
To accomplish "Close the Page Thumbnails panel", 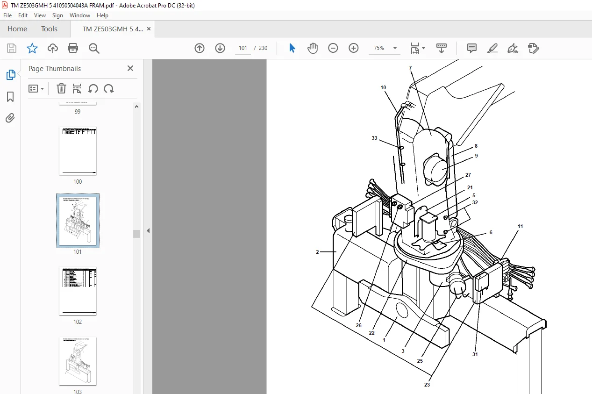I will click(130, 69).
